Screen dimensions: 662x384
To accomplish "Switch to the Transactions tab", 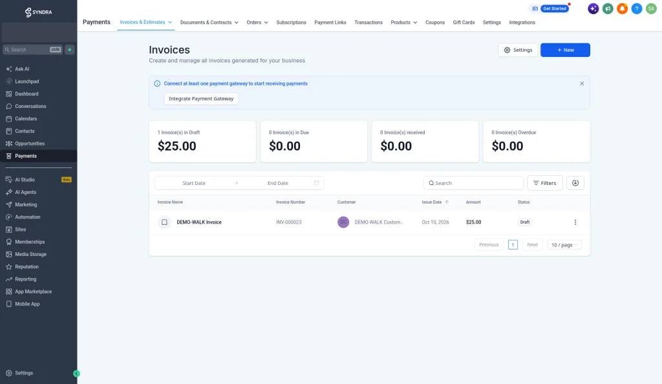I will [368, 23].
